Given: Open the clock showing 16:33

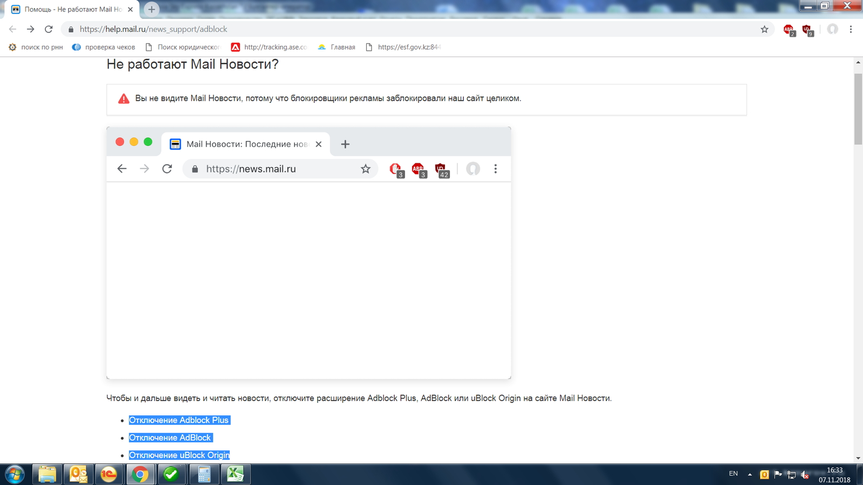Looking at the screenshot, I should click(834, 475).
